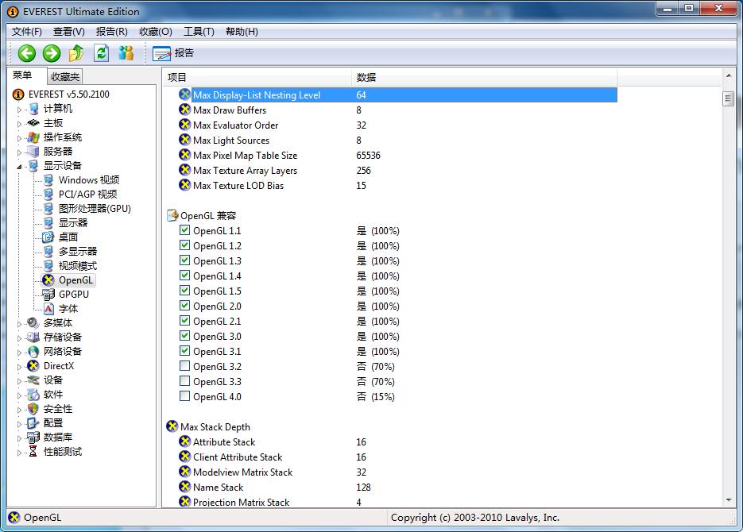The width and height of the screenshot is (743, 532).
Task: Open 多显示器 node
Action: 77,252
